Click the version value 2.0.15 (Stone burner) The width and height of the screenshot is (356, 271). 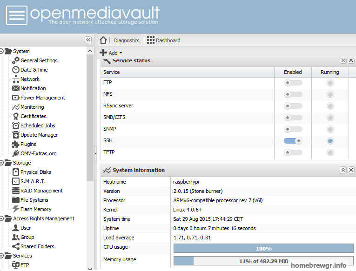pyautogui.click(x=198, y=191)
